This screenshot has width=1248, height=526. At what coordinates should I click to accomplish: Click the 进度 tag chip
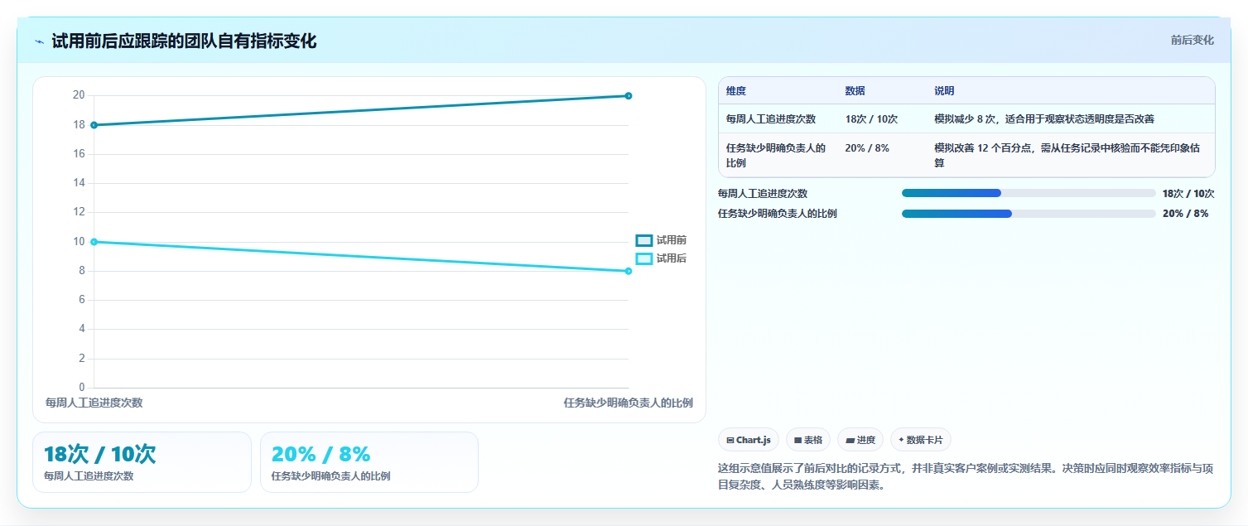point(860,440)
